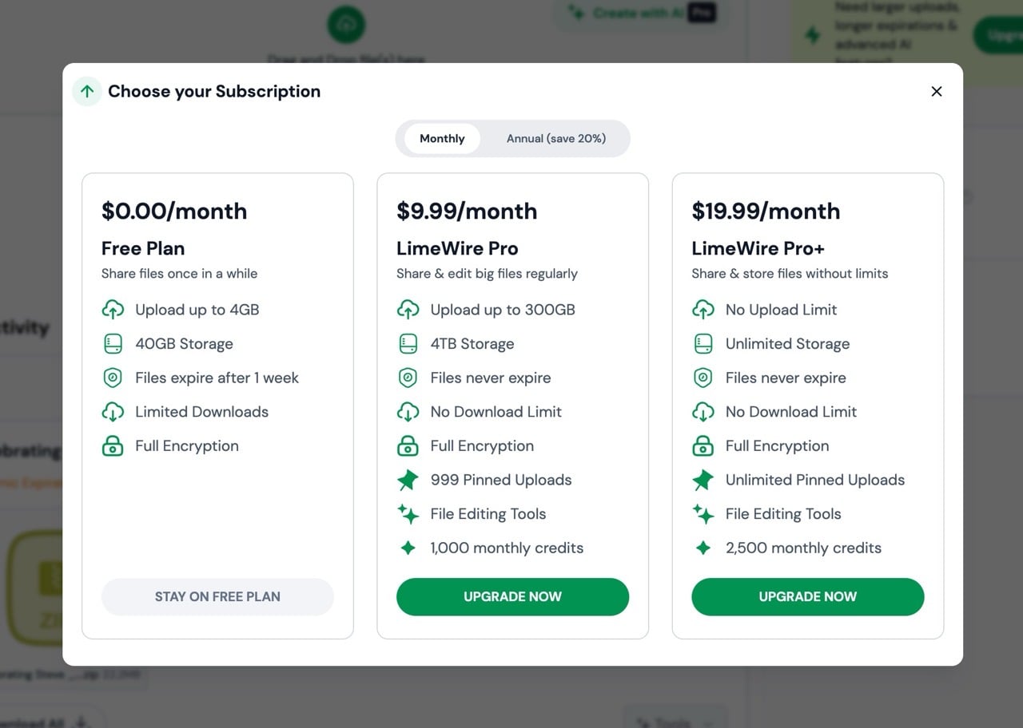The height and width of the screenshot is (728, 1023).
Task: Click the credits icon next to 2,500 monthly credits
Action: [703, 548]
